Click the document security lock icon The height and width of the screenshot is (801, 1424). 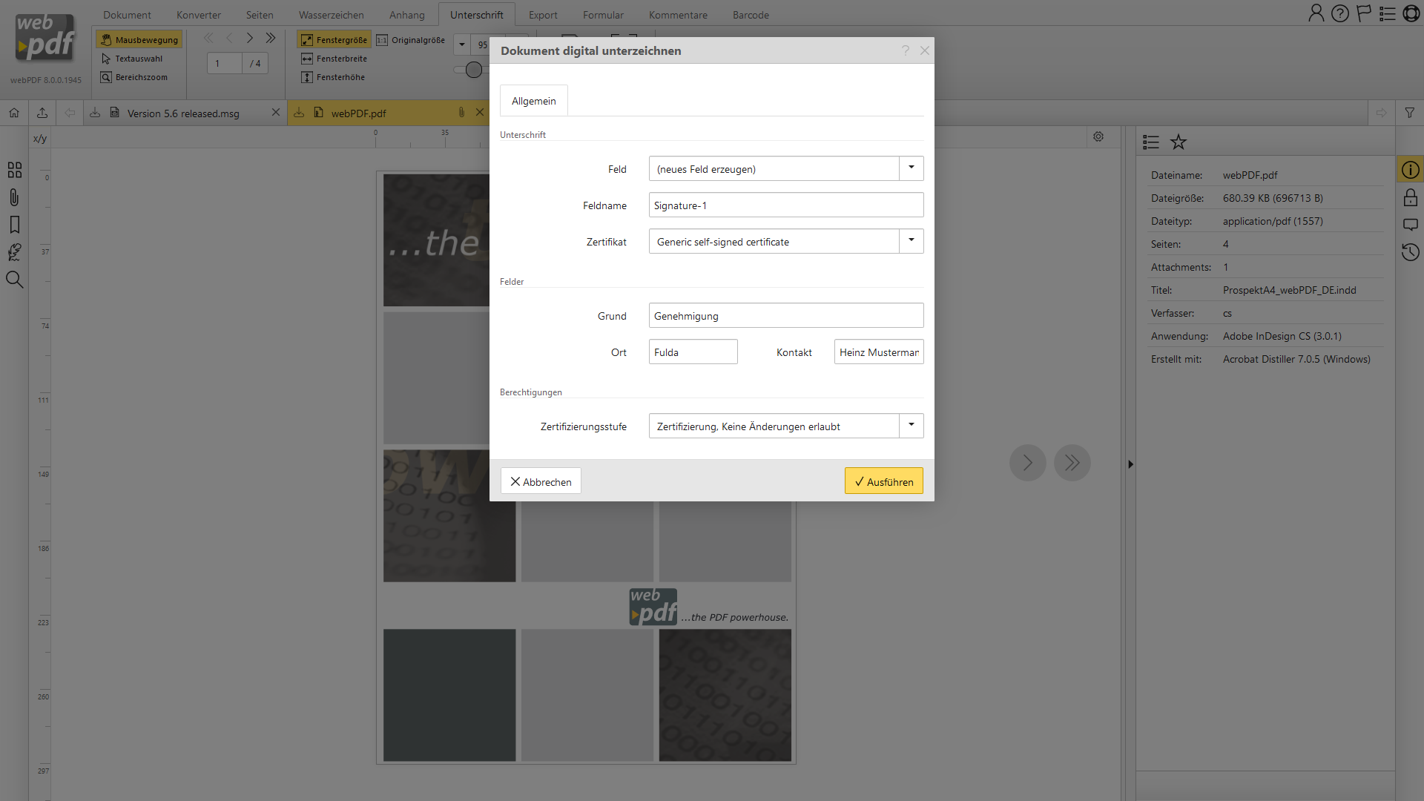(1410, 197)
